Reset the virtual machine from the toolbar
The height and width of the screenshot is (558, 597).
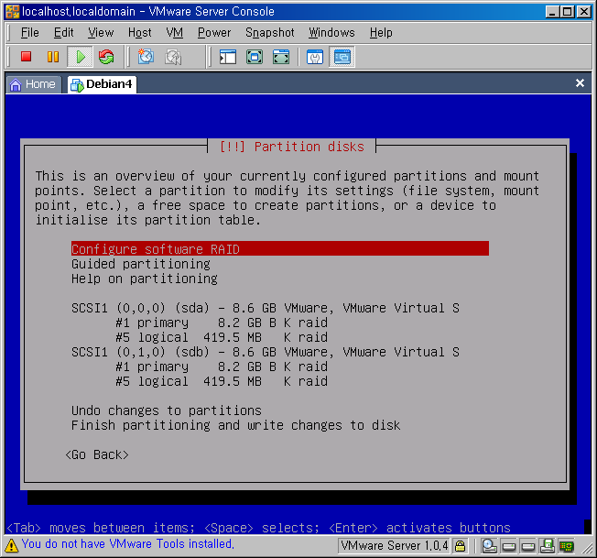tap(106, 57)
